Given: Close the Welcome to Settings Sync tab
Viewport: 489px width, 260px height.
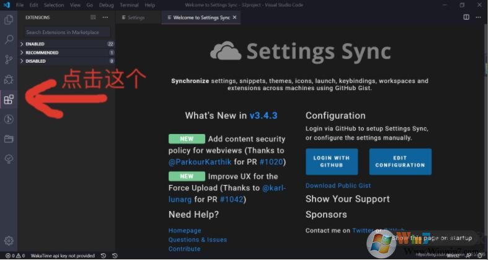Looking at the screenshot, I should pos(236,17).
